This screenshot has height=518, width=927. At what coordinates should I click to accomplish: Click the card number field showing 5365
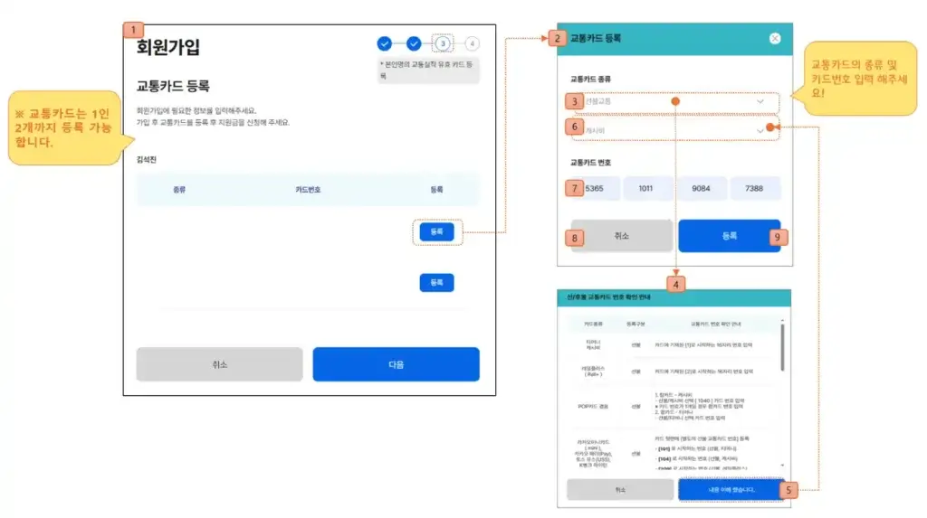(596, 189)
